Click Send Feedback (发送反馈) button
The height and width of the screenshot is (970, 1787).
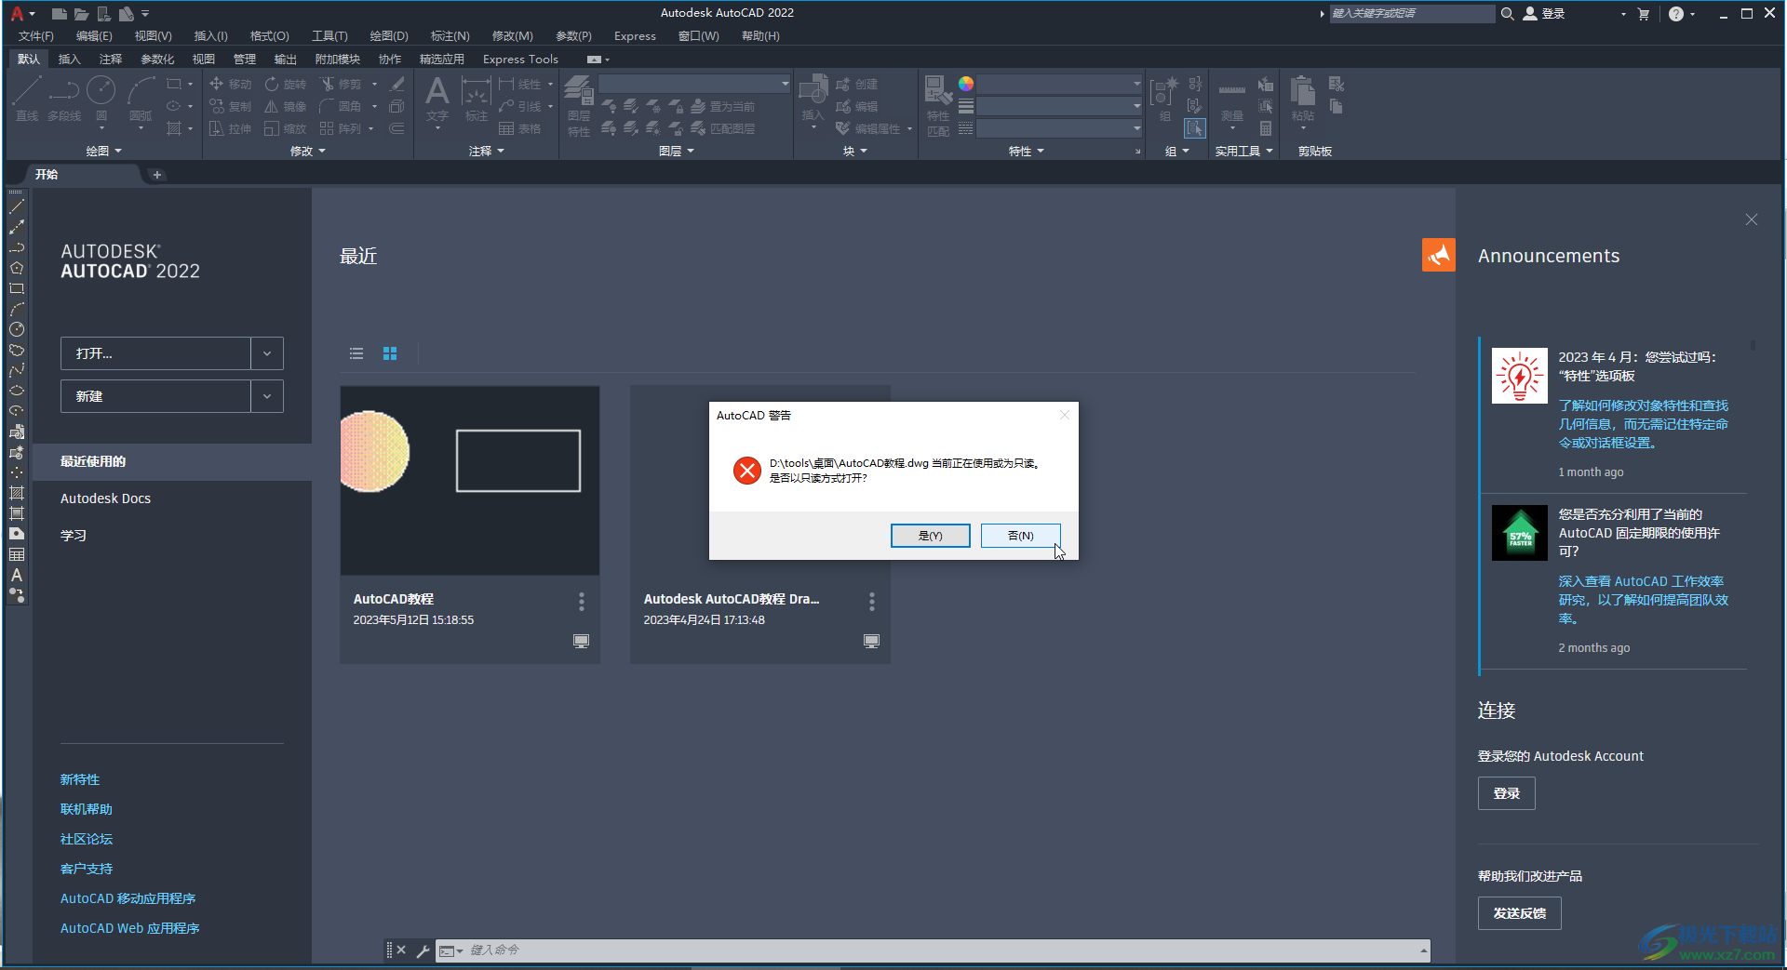(1519, 913)
